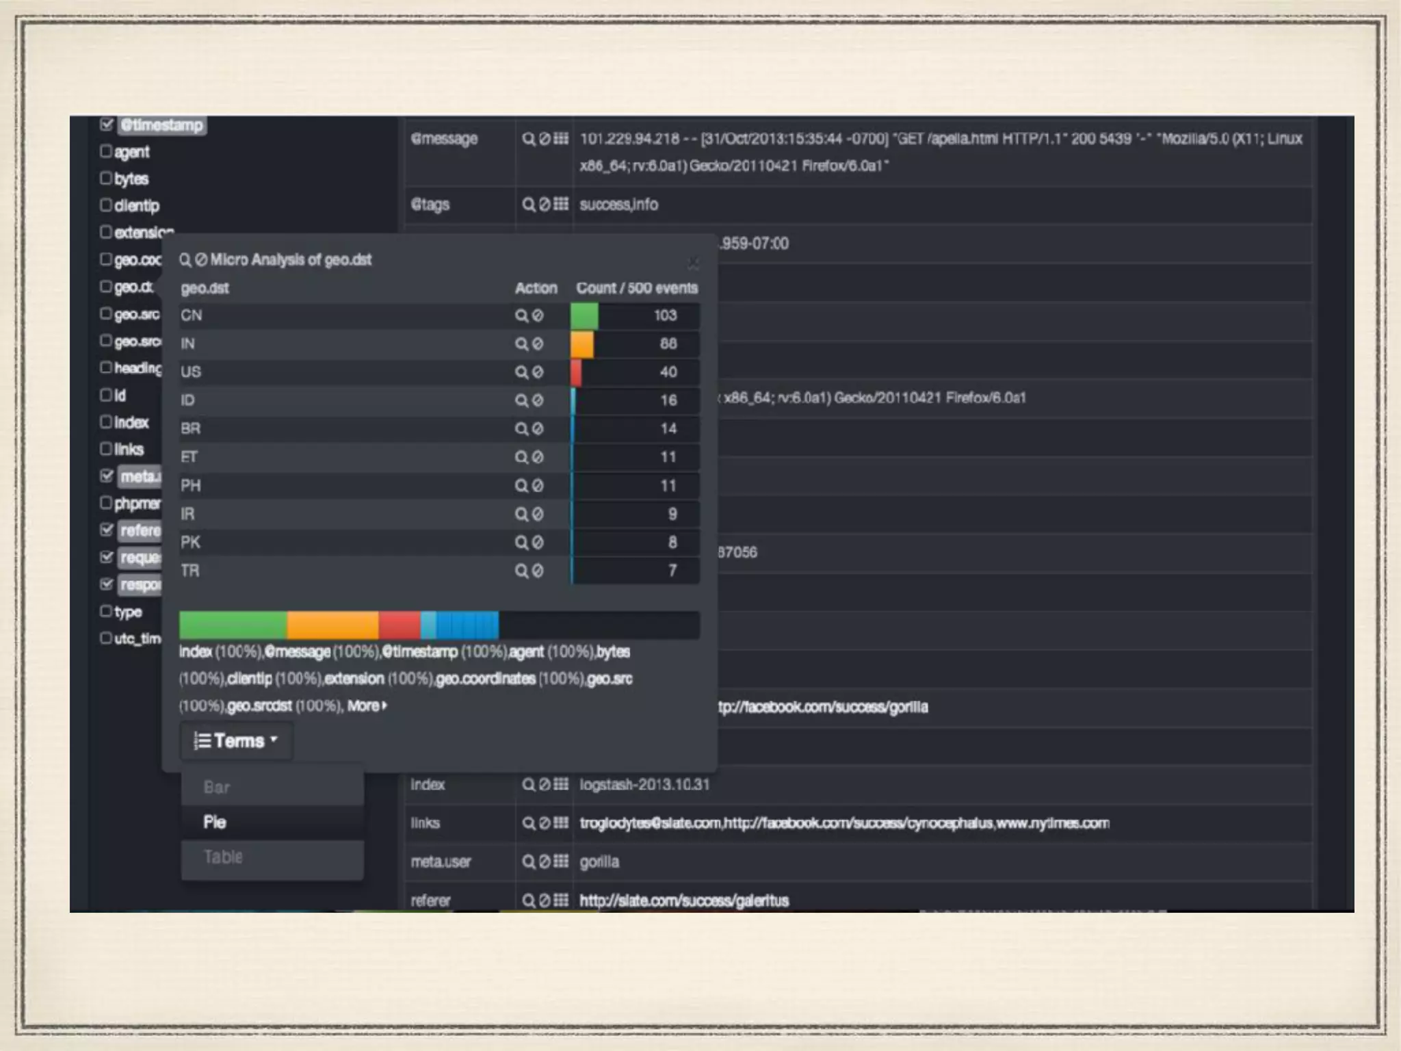Open the Terms dropdown button

click(x=237, y=741)
